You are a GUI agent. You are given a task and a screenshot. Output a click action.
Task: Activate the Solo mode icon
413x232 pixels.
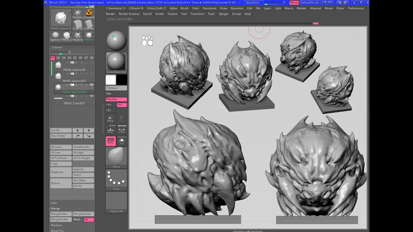(122, 141)
